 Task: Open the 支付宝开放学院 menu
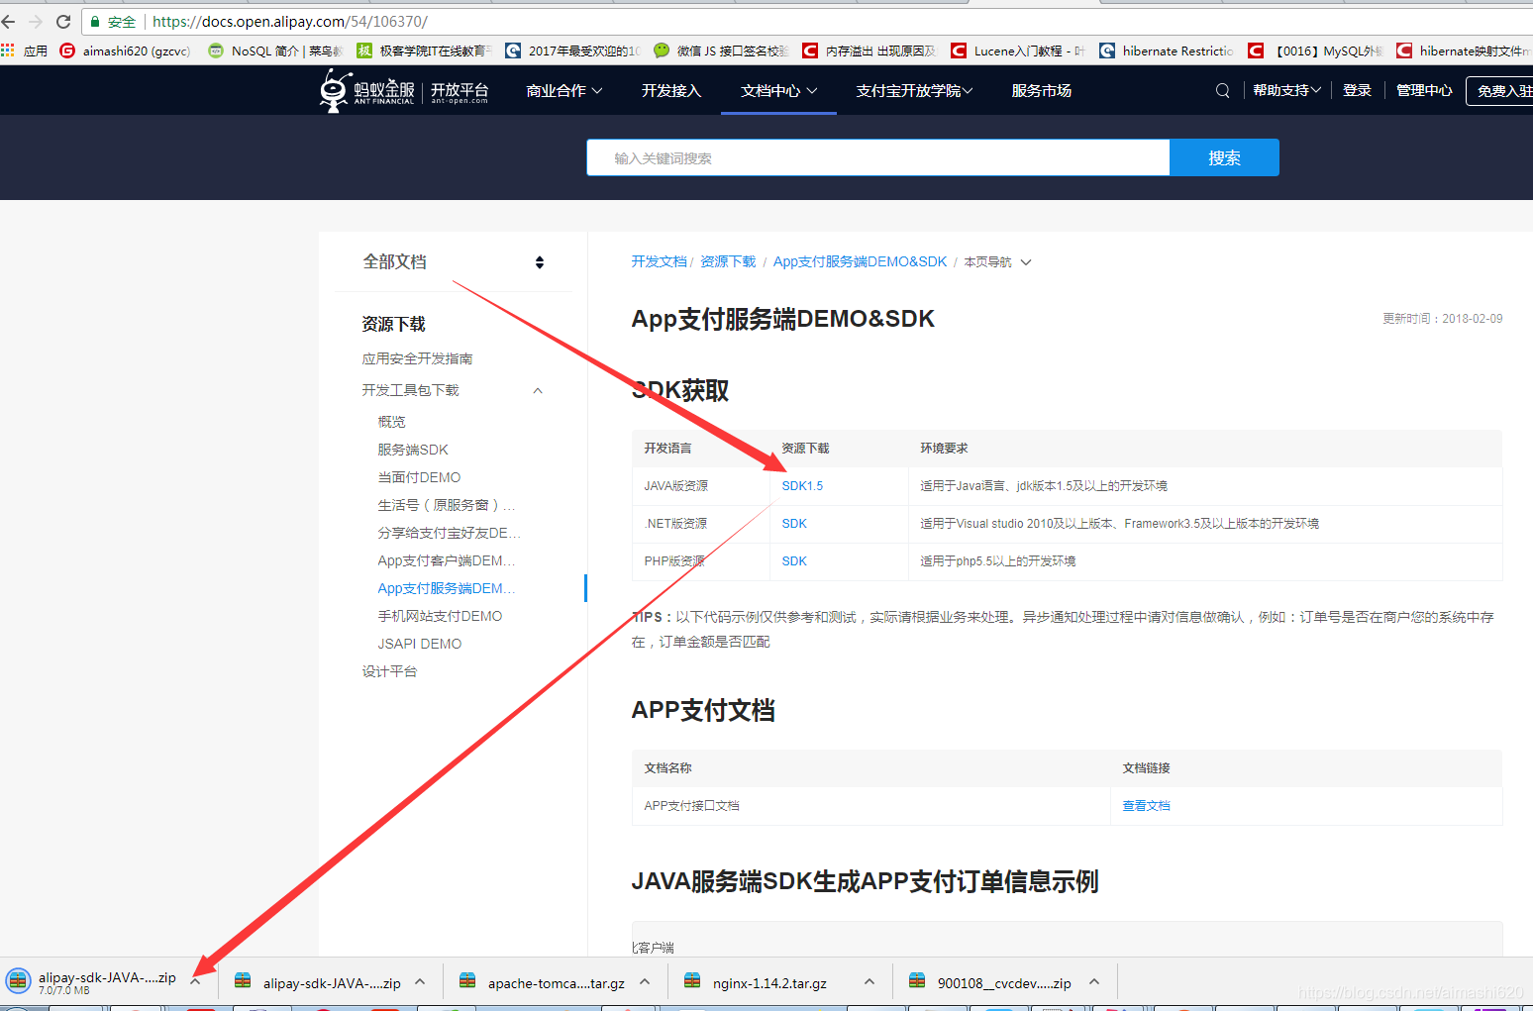pos(914,90)
